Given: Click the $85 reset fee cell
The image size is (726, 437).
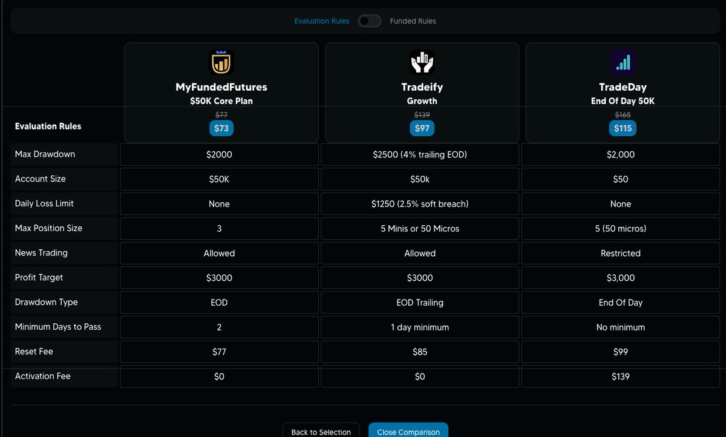Looking at the screenshot, I should pyautogui.click(x=420, y=352).
